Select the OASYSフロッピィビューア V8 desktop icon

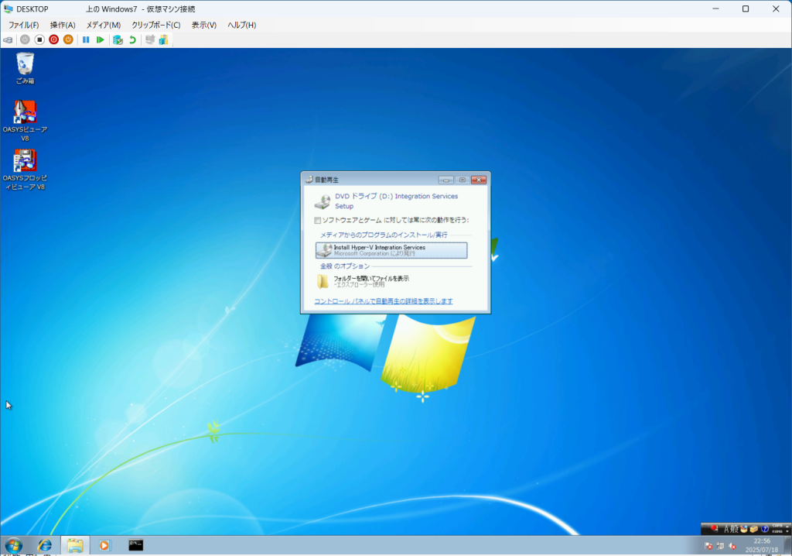click(x=25, y=170)
